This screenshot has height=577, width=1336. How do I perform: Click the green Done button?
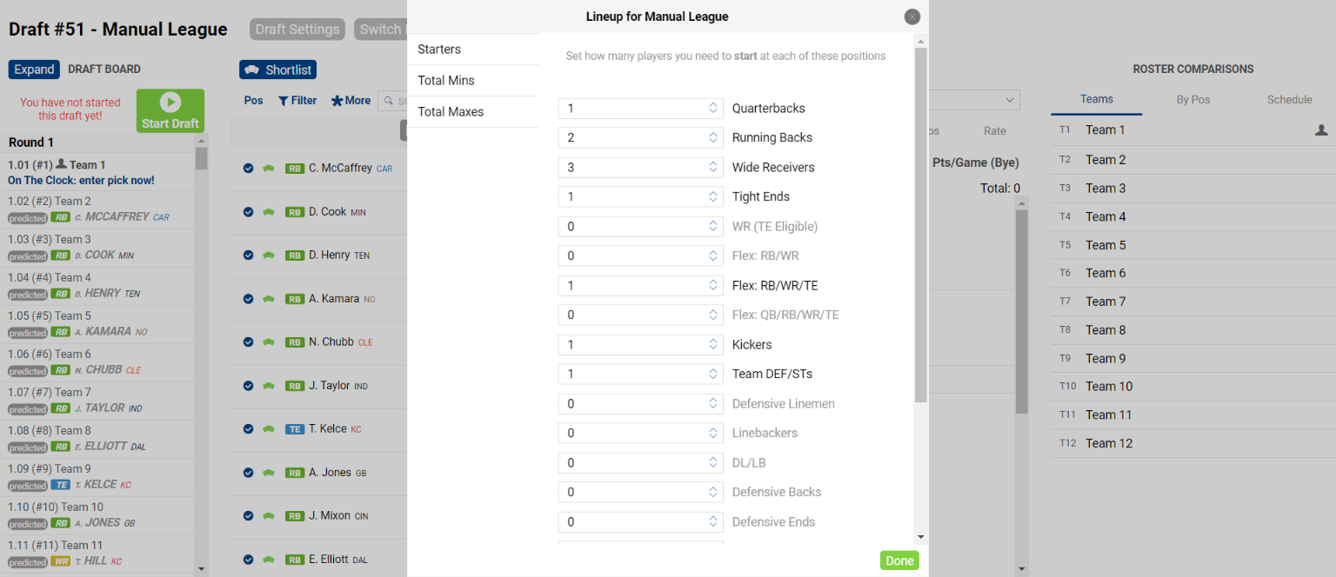pos(899,560)
